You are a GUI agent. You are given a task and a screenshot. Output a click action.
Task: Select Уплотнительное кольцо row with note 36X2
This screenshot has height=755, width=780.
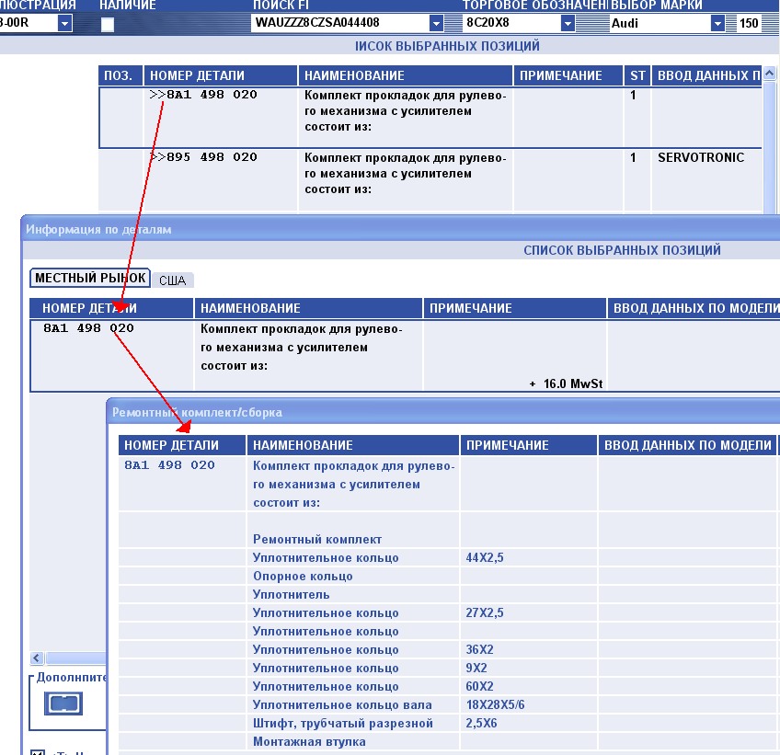[447, 649]
